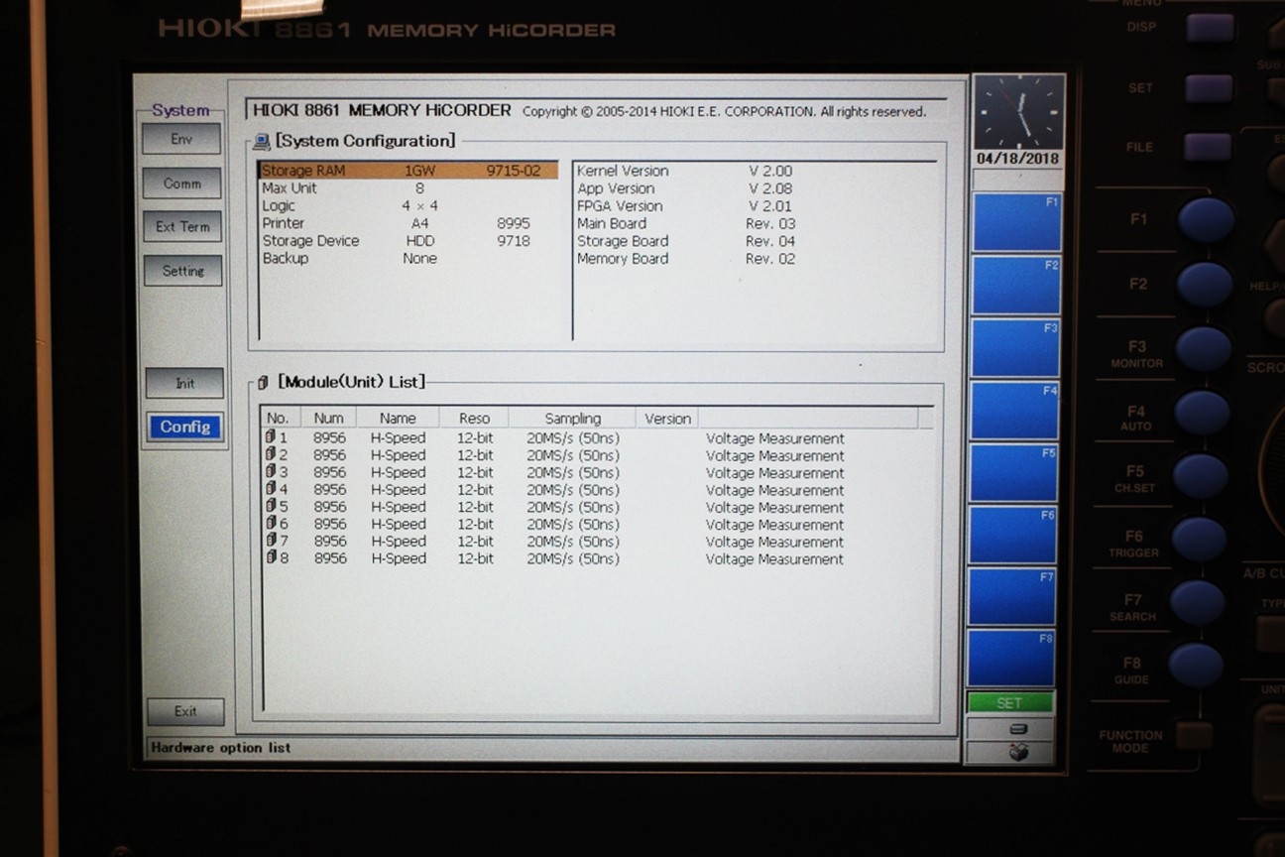Click the green SET indicator
This screenshot has width=1285, height=857.
pos(1009,703)
